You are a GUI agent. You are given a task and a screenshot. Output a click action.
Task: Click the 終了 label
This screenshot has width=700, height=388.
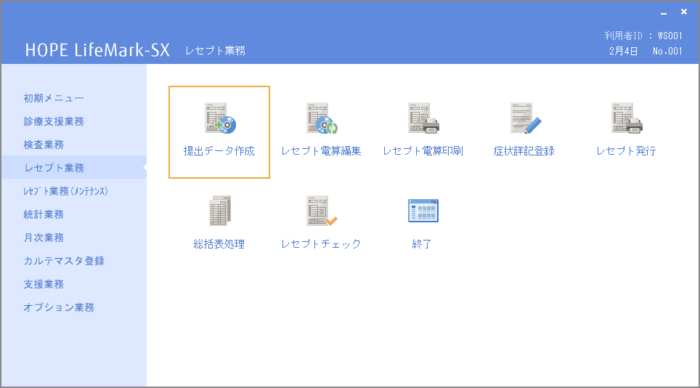[422, 244]
